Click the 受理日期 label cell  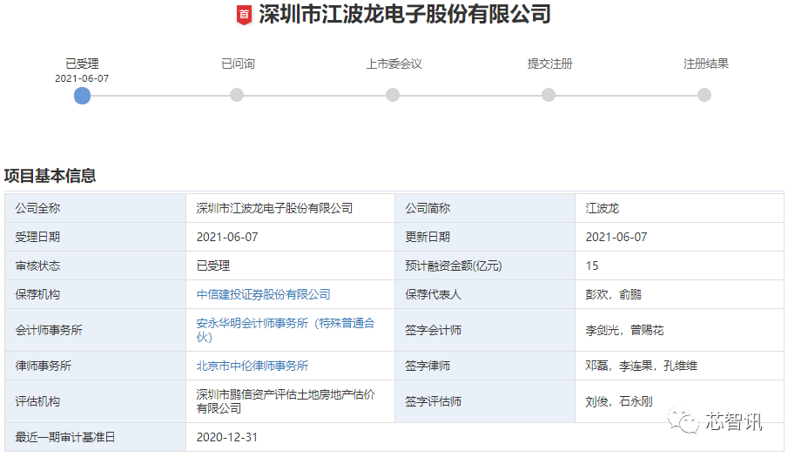click(96, 237)
